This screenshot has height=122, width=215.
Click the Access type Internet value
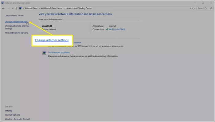click(x=112, y=26)
